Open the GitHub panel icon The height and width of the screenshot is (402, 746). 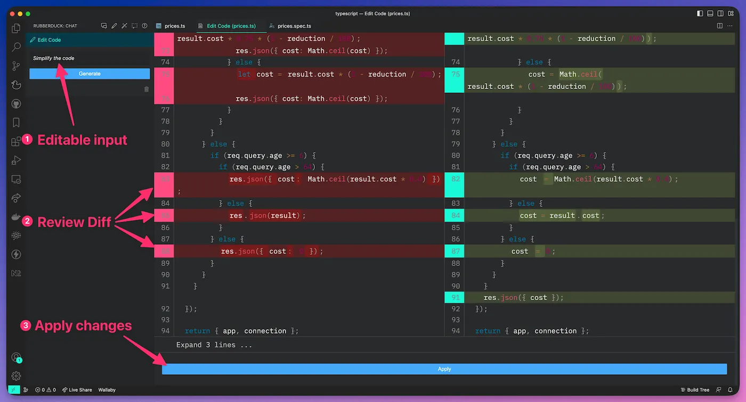point(16,103)
